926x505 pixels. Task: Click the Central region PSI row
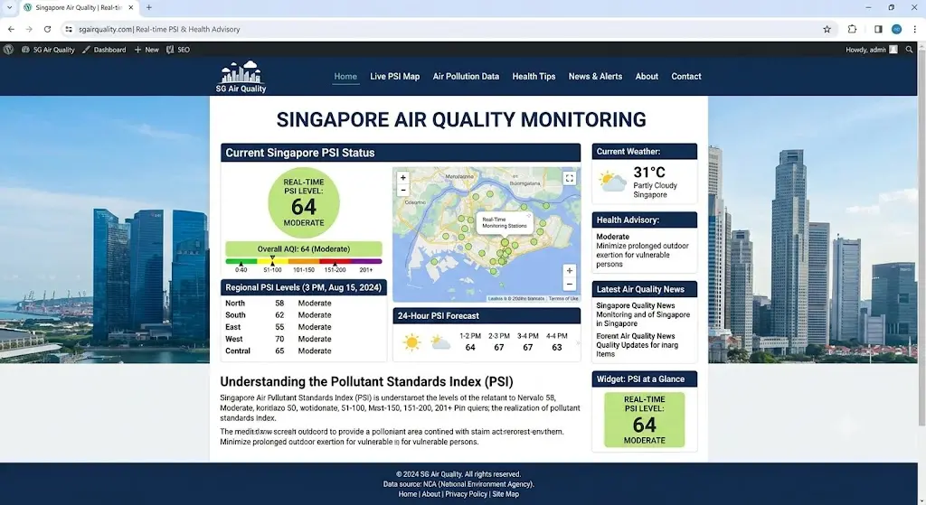point(304,351)
